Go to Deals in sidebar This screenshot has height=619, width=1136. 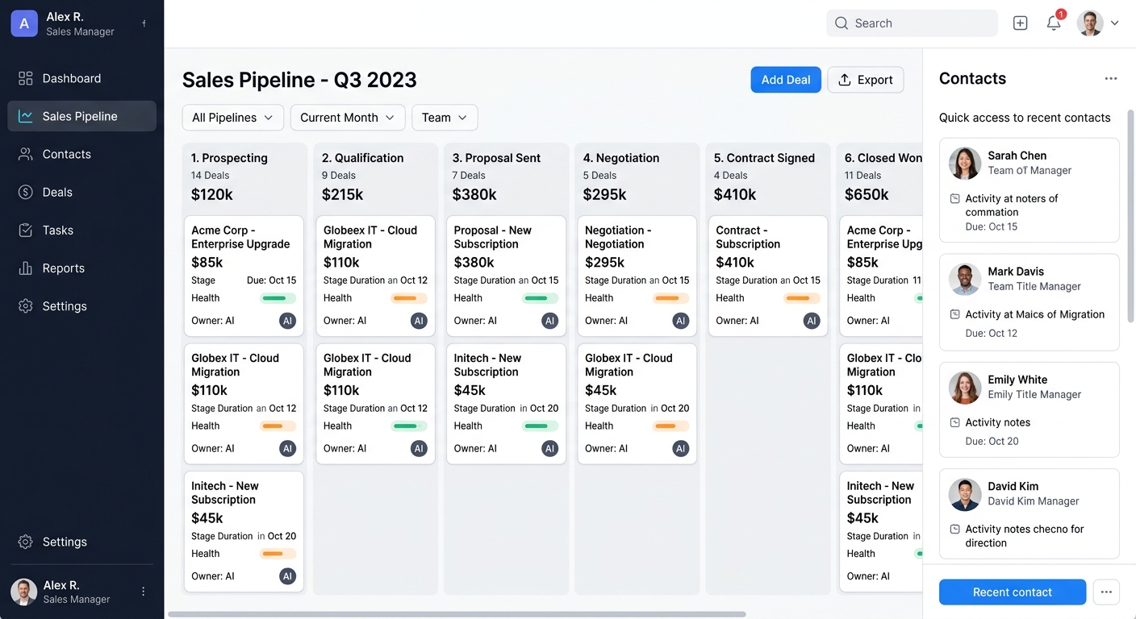[x=81, y=192]
